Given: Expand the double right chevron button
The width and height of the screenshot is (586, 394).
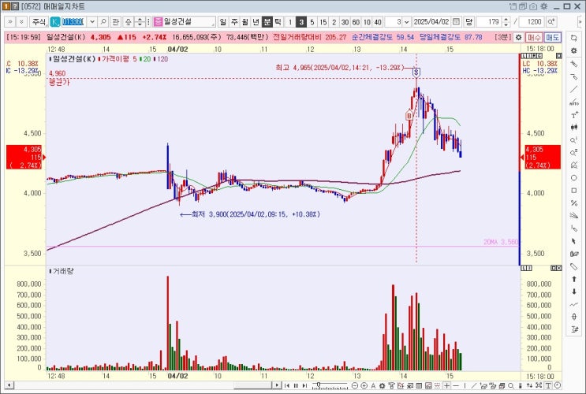Looking at the screenshot, I should point(10,22).
